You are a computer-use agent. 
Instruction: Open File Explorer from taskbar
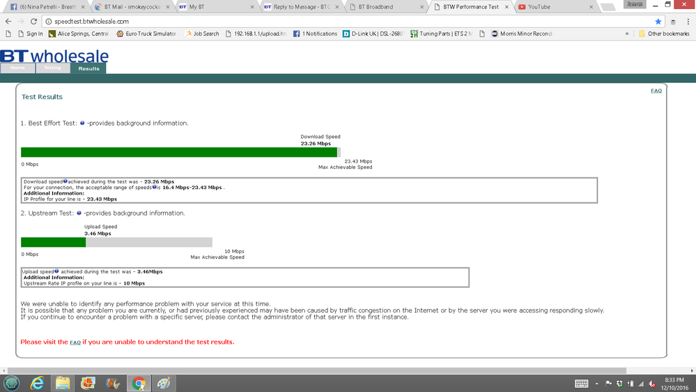[x=63, y=383]
